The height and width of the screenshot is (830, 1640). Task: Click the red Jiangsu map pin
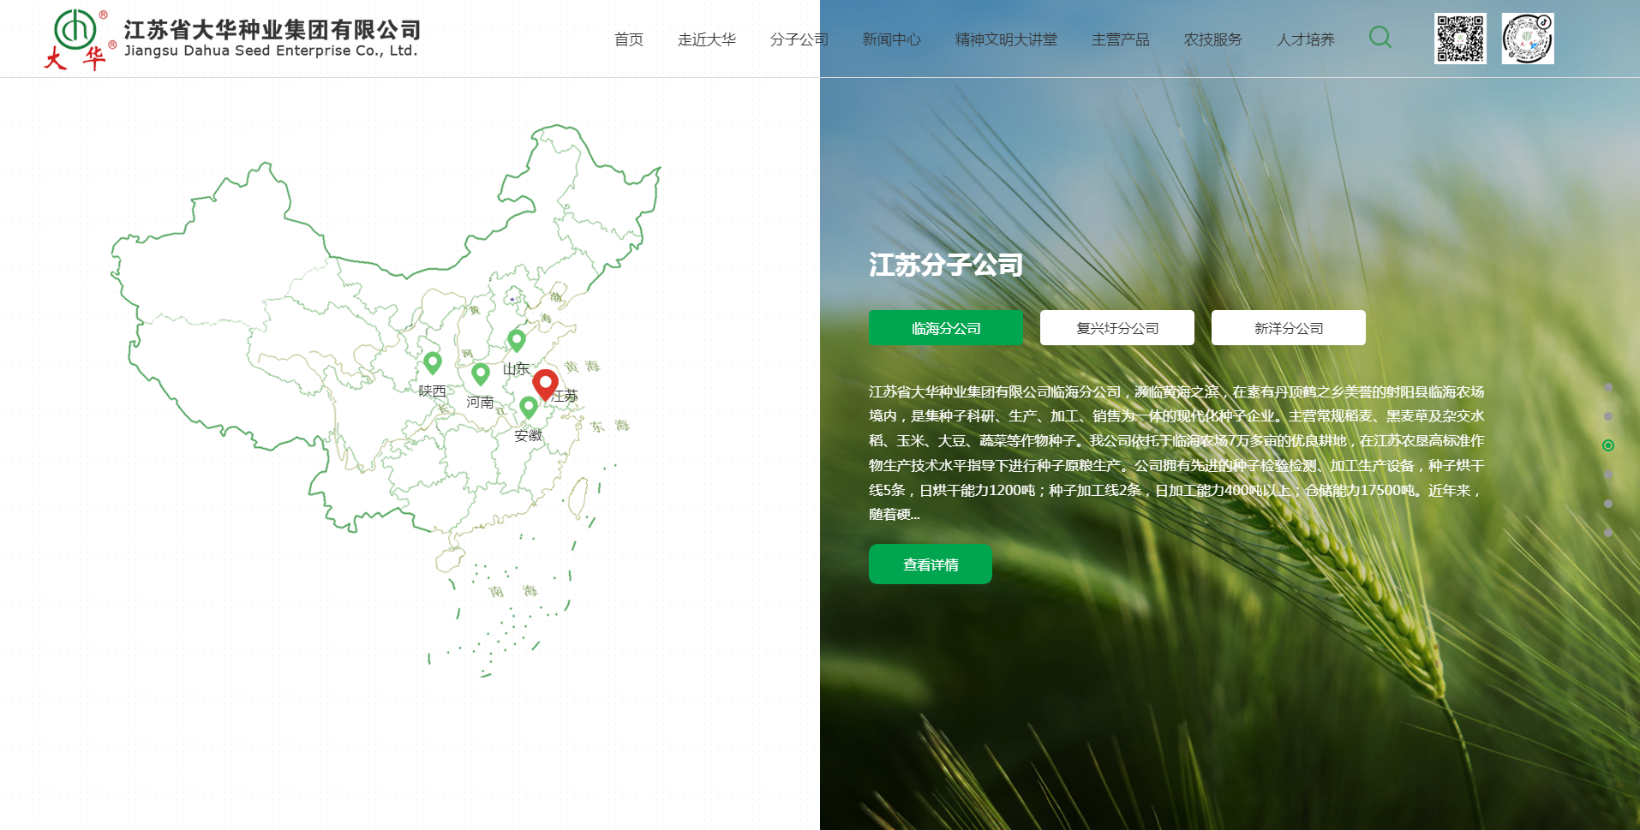pyautogui.click(x=545, y=383)
